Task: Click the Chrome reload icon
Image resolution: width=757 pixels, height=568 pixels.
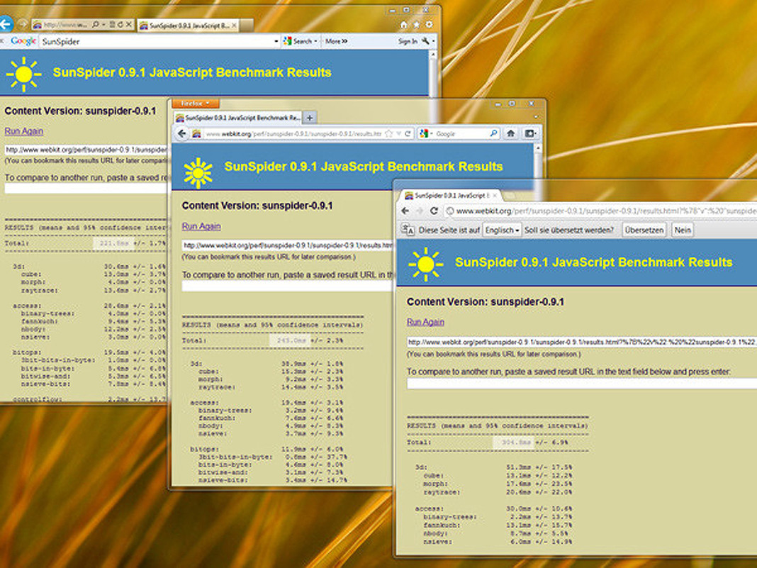Action: pyautogui.click(x=434, y=211)
